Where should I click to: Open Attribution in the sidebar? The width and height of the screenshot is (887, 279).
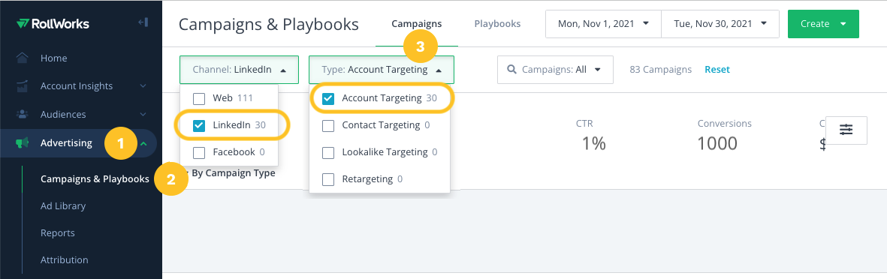tap(65, 259)
